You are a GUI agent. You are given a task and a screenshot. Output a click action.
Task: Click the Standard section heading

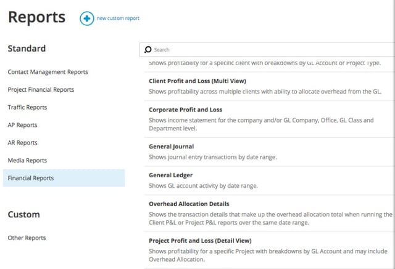tap(27, 49)
